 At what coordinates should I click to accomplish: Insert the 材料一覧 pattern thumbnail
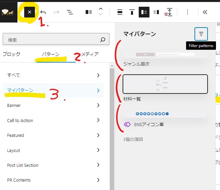click(165, 84)
